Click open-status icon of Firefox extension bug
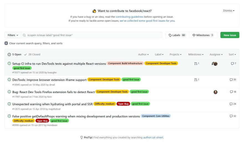244x143 pixels. pos(9,92)
